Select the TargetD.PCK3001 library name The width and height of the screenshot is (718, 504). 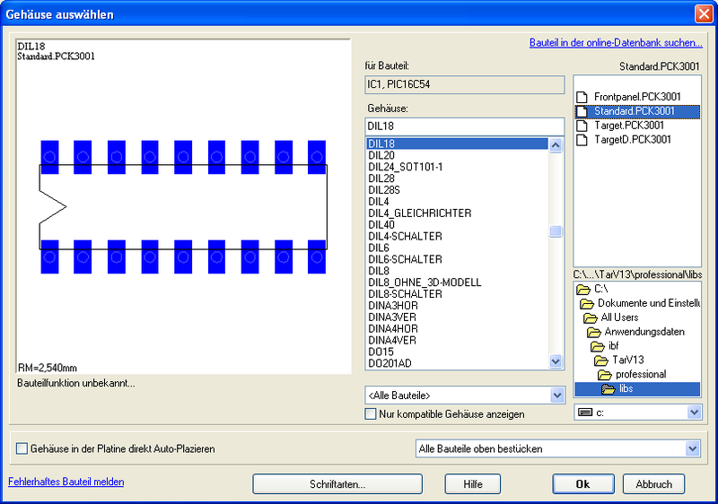(633, 140)
